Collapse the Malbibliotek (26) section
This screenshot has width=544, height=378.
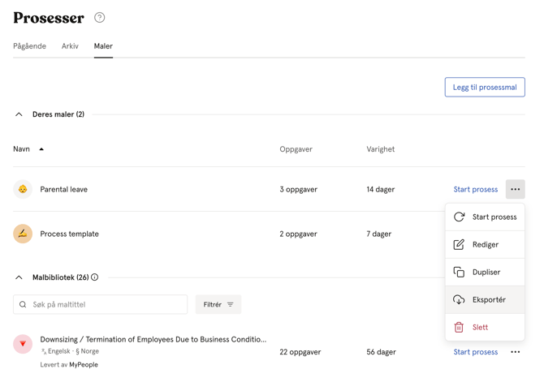[x=19, y=277]
